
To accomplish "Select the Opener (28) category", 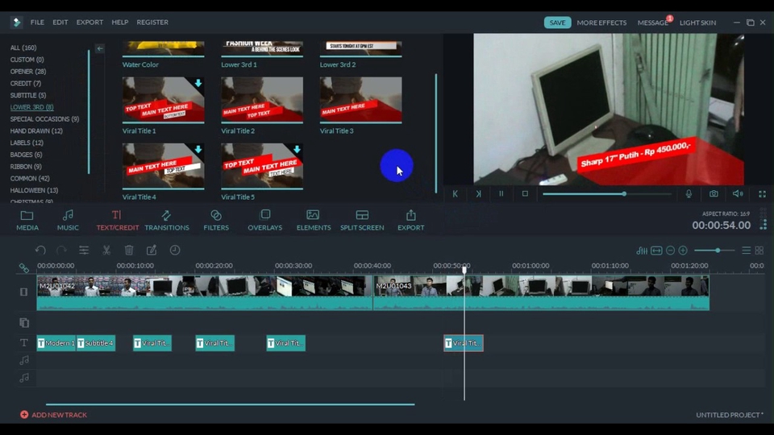I will coord(28,72).
